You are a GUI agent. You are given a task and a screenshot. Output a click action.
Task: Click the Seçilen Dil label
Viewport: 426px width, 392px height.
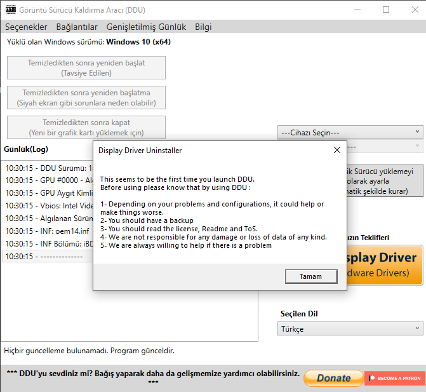299,314
